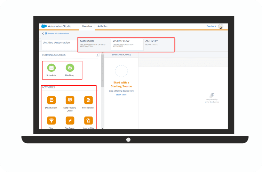
Task: Open the Workflow section tab
Action: pyautogui.click(x=127, y=43)
